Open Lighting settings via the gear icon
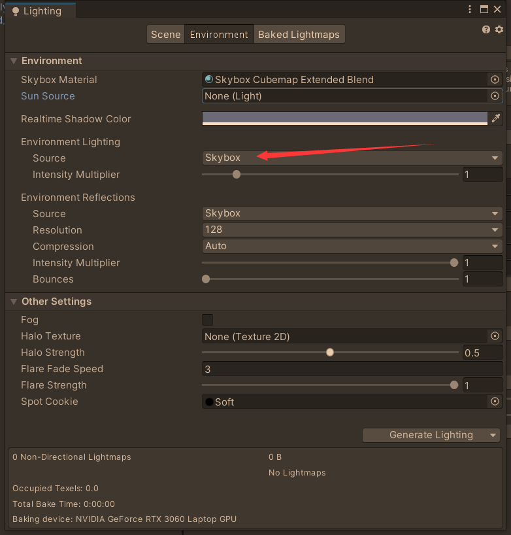This screenshot has height=535, width=511. coord(499,29)
